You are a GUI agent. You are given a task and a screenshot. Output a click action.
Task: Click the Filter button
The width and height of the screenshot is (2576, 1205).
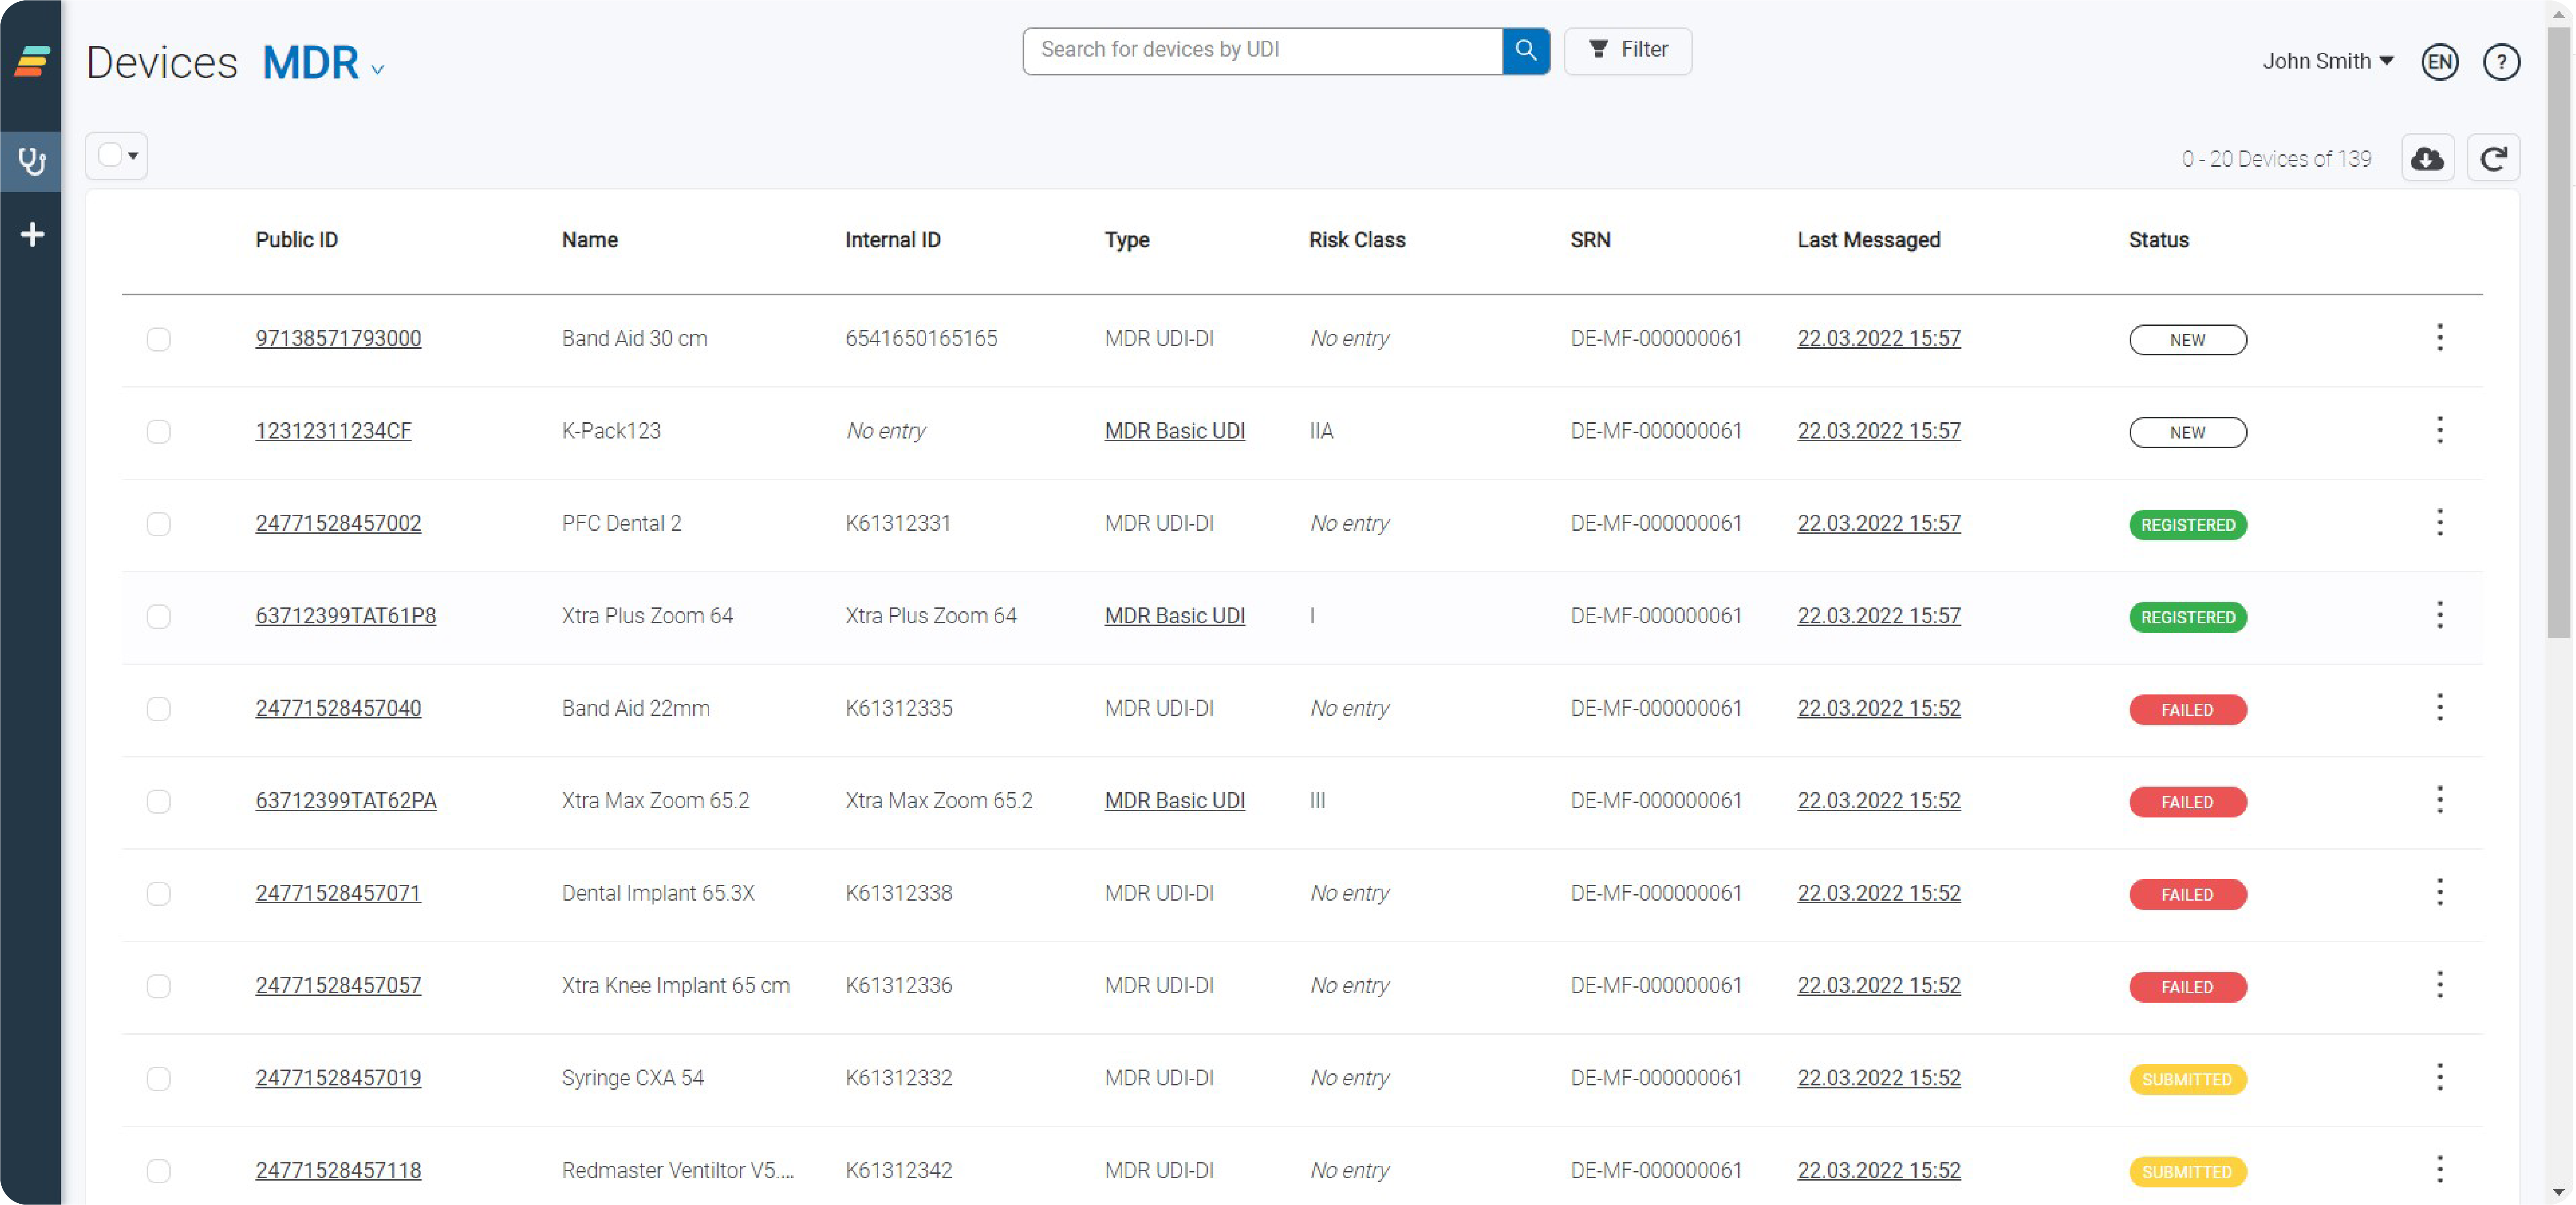click(x=1628, y=50)
